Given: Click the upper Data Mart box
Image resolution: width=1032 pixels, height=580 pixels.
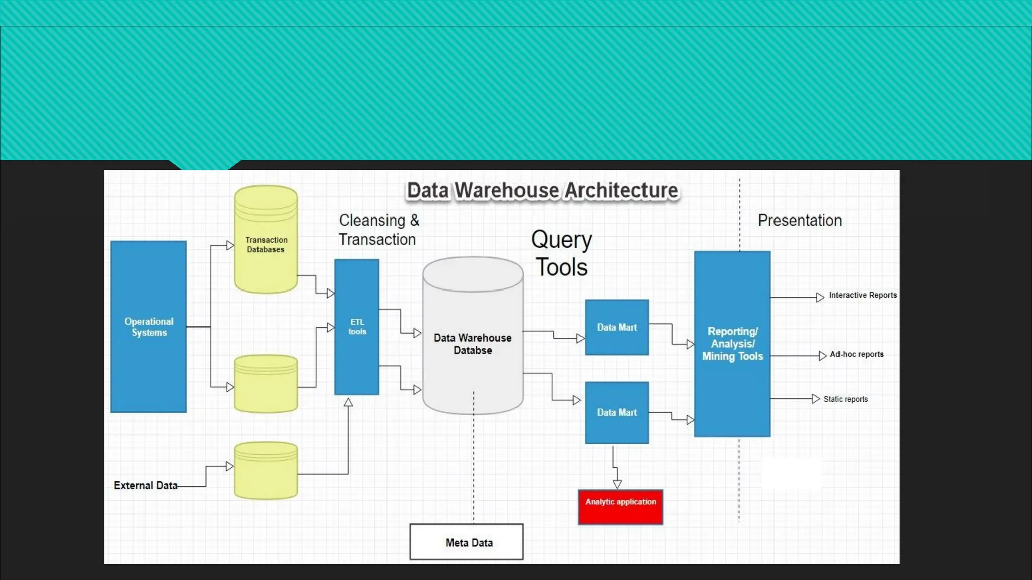Looking at the screenshot, I should [x=617, y=327].
